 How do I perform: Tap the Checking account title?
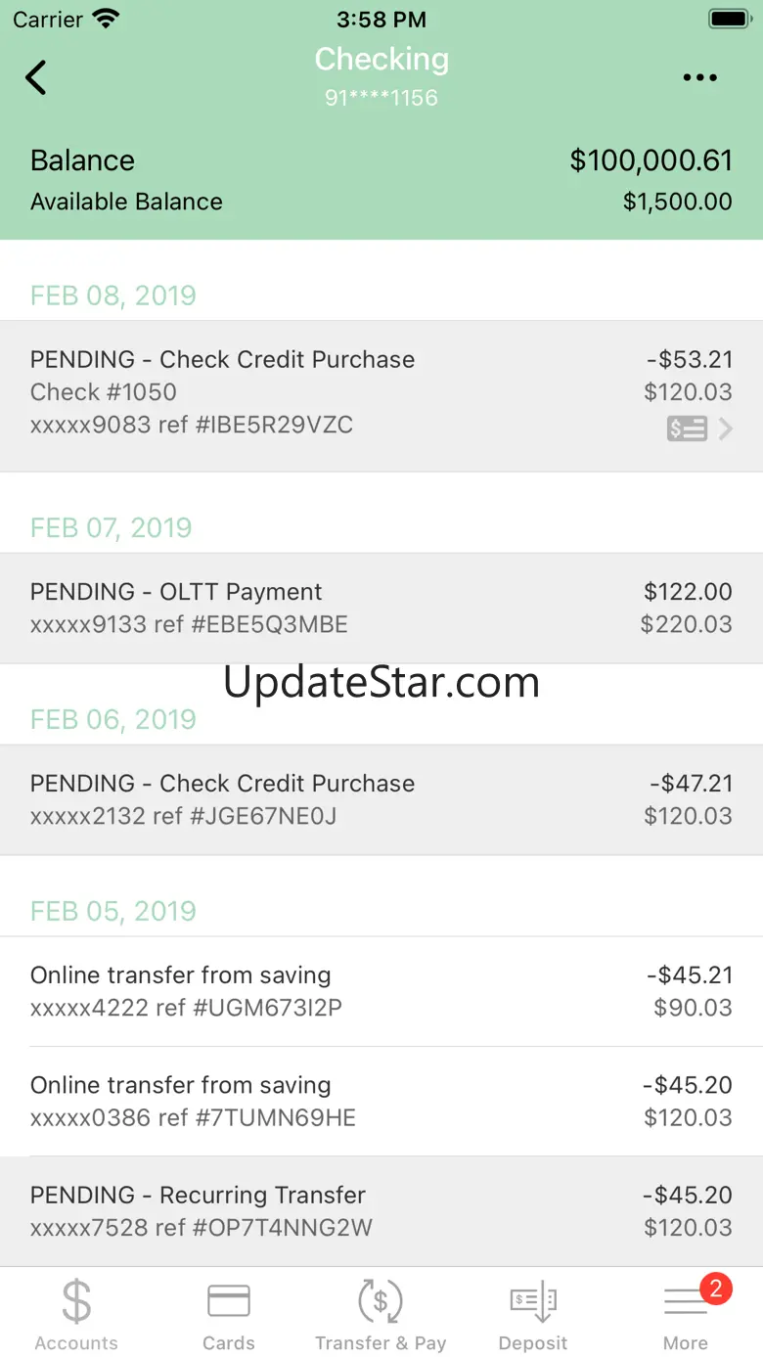click(381, 60)
